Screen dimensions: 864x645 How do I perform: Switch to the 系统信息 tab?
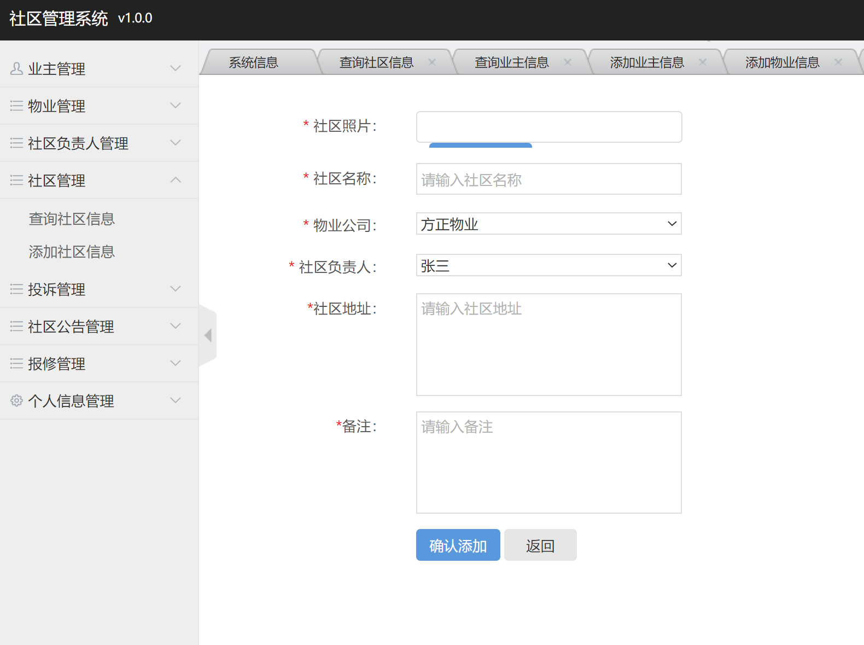(253, 63)
